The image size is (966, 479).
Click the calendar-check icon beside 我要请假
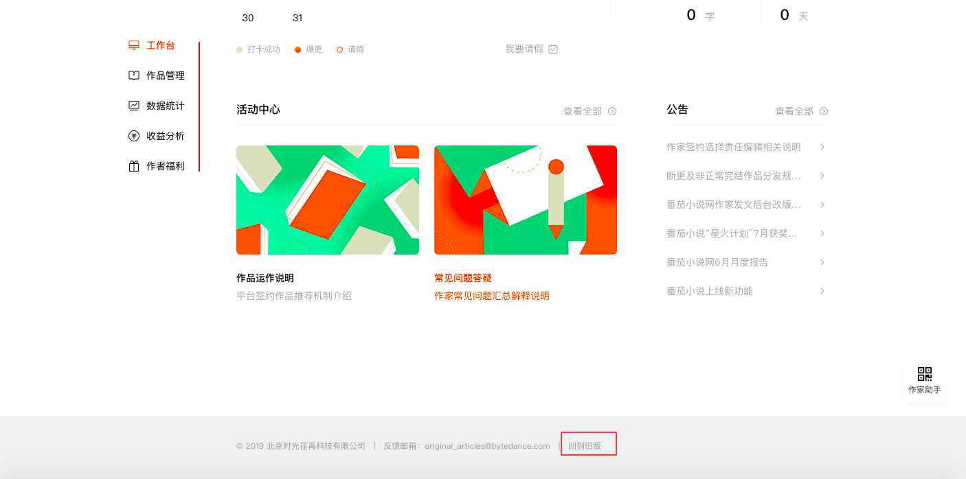point(553,49)
